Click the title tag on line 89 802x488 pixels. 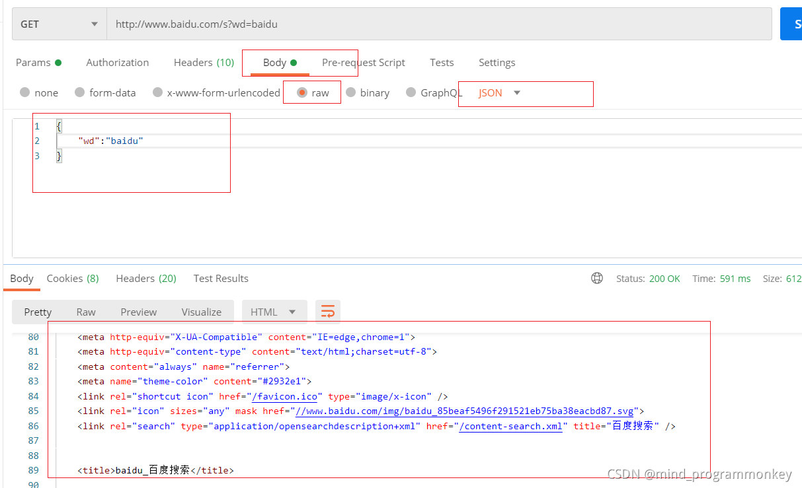click(x=155, y=470)
